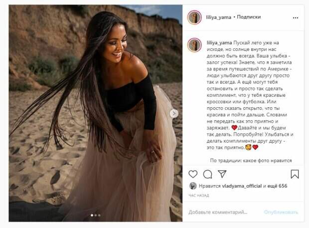This screenshot has width=309, height=228.
Task: Save the post with the bookmark icon
Action: [295, 174]
